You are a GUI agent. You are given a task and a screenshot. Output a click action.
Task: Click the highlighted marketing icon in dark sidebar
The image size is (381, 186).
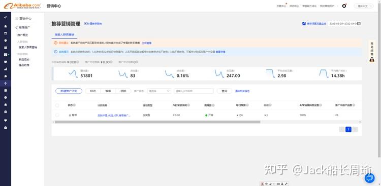click(x=6, y=83)
